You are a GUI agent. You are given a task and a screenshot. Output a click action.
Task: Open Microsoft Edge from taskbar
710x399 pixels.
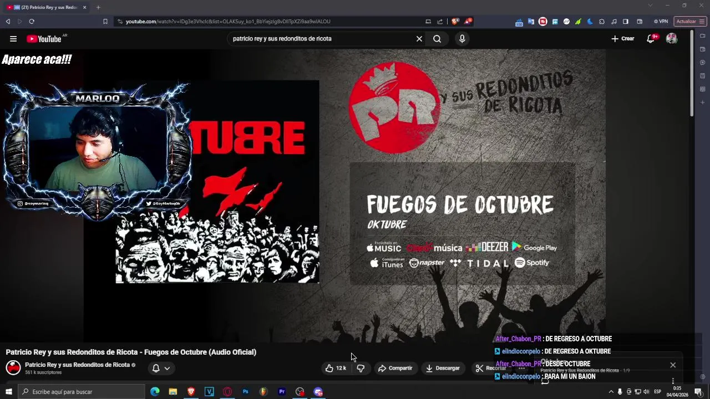pyautogui.click(x=155, y=392)
